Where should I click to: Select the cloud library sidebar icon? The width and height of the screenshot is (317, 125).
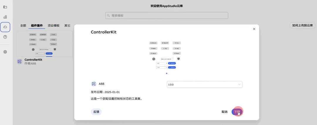click(5, 27)
